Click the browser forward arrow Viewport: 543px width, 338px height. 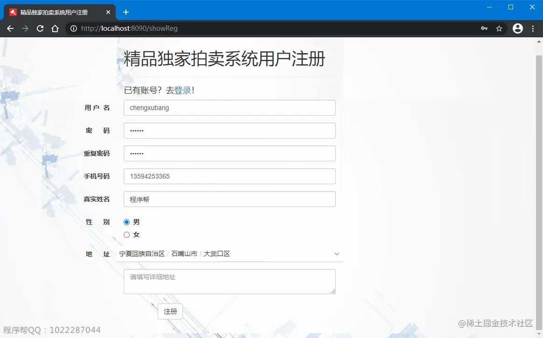tap(25, 29)
